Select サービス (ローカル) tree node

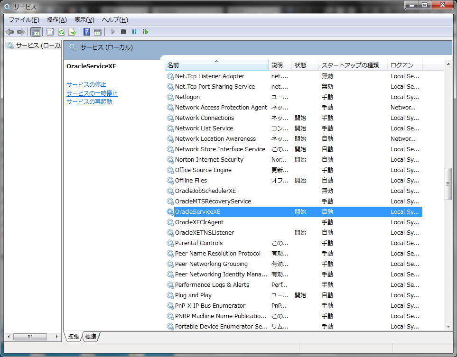coord(33,46)
